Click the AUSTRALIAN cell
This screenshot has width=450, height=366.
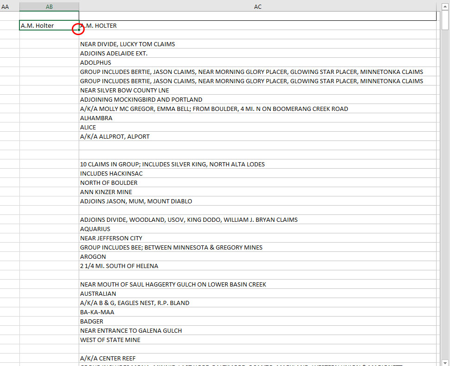click(98, 294)
